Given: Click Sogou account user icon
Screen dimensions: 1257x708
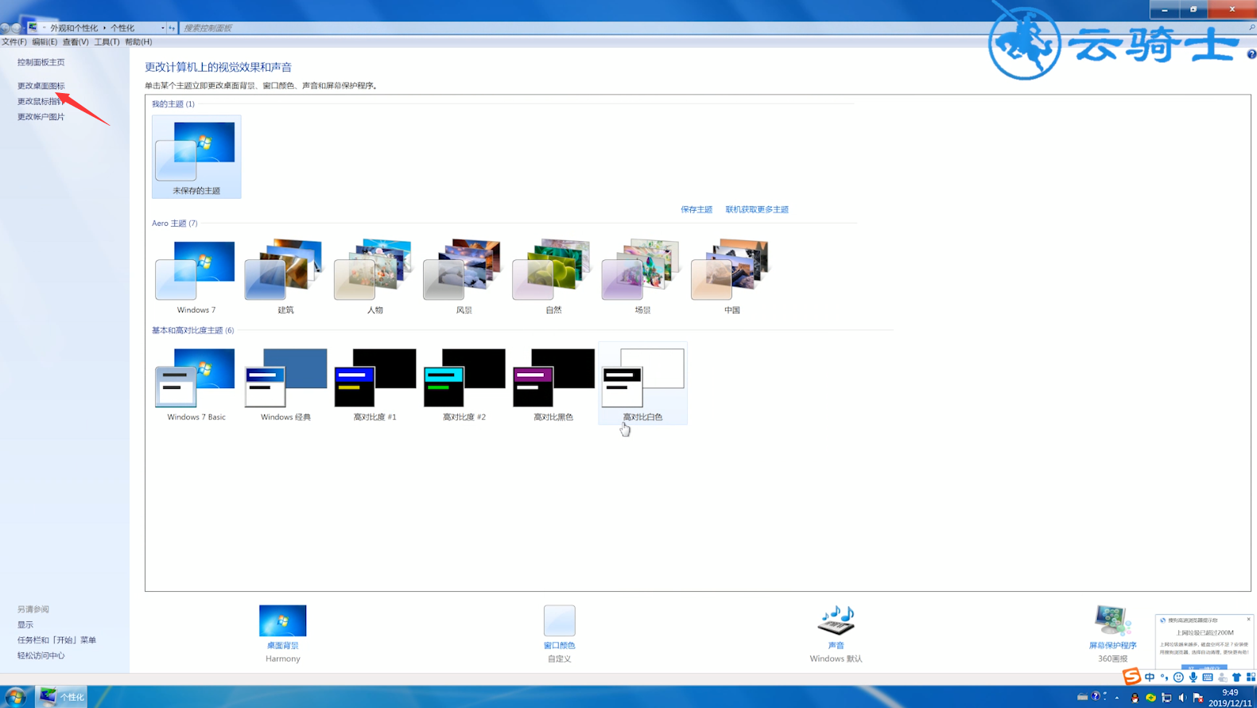Looking at the screenshot, I should (1222, 677).
